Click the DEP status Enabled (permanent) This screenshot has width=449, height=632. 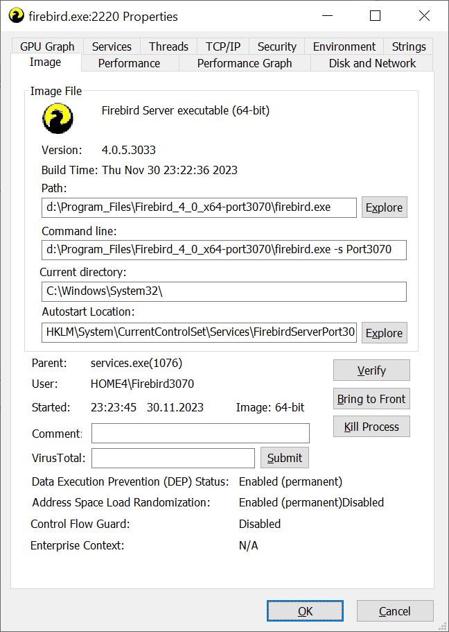290,481
